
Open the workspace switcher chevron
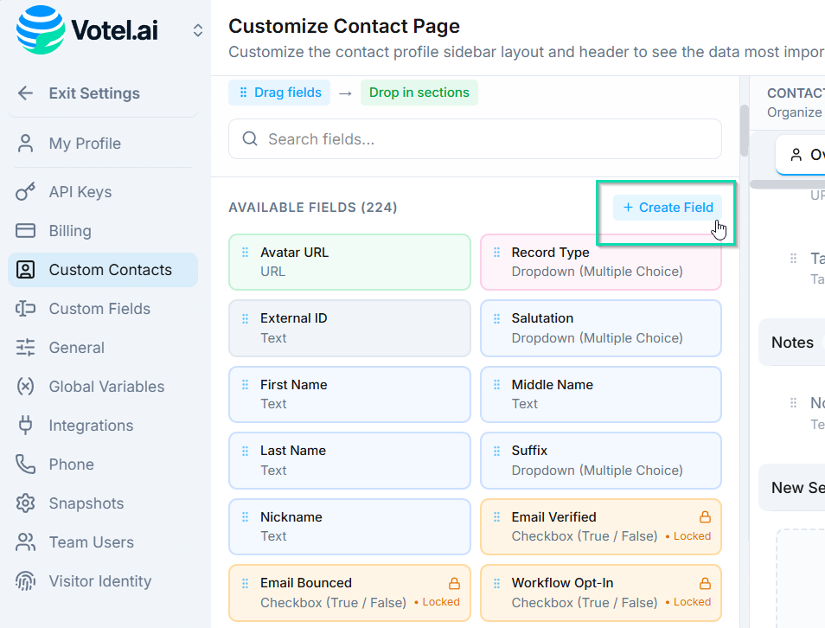click(x=198, y=30)
